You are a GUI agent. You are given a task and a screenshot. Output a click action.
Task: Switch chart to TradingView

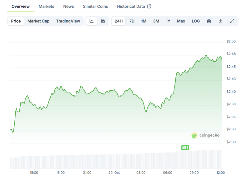68,21
